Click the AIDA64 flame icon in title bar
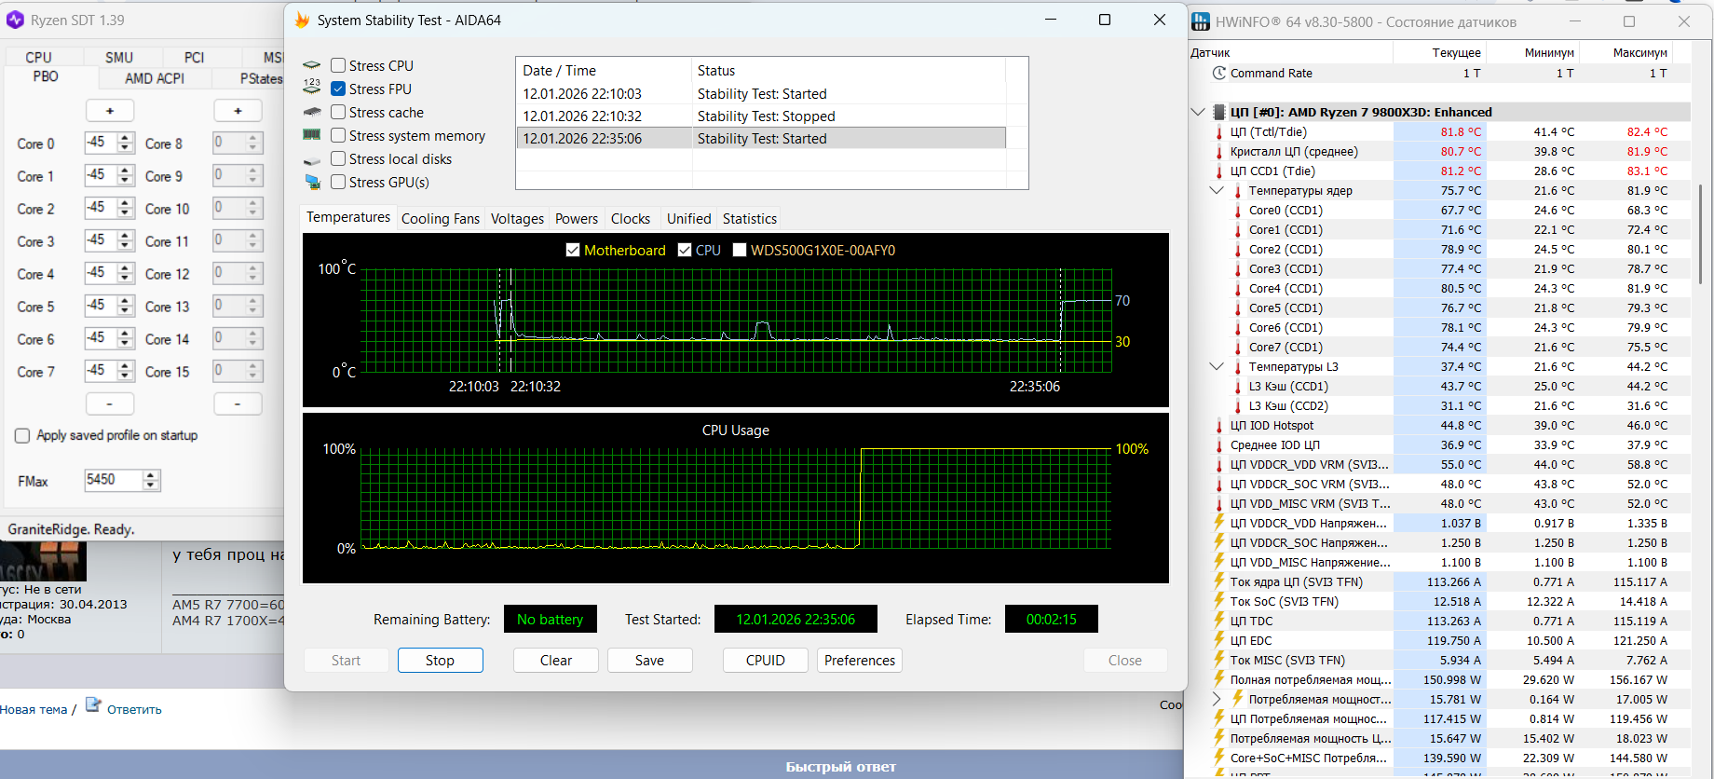This screenshot has height=779, width=1714. point(302,20)
